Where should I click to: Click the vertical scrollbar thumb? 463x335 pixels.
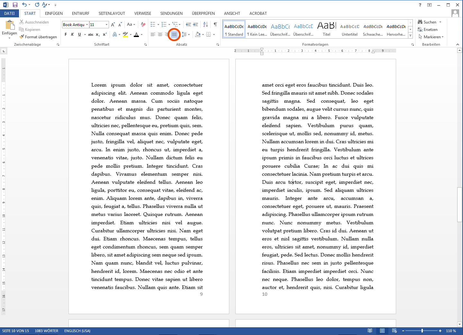459,204
